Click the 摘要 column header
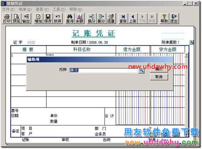The image size is (202, 149). [28, 50]
